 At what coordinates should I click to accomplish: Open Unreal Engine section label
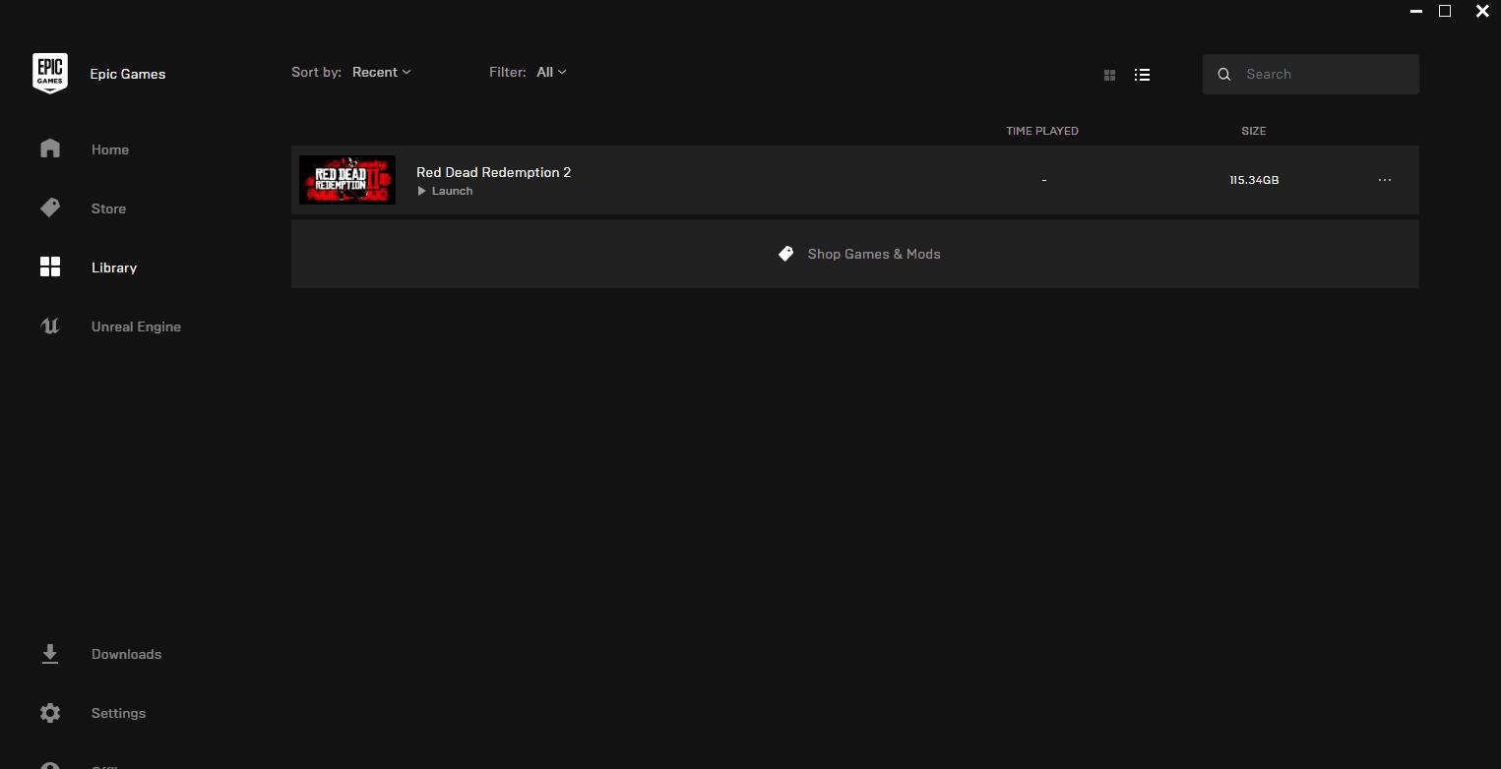click(136, 326)
